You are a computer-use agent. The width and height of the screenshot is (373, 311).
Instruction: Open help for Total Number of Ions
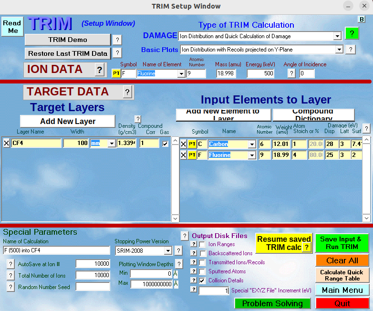coord(10,275)
